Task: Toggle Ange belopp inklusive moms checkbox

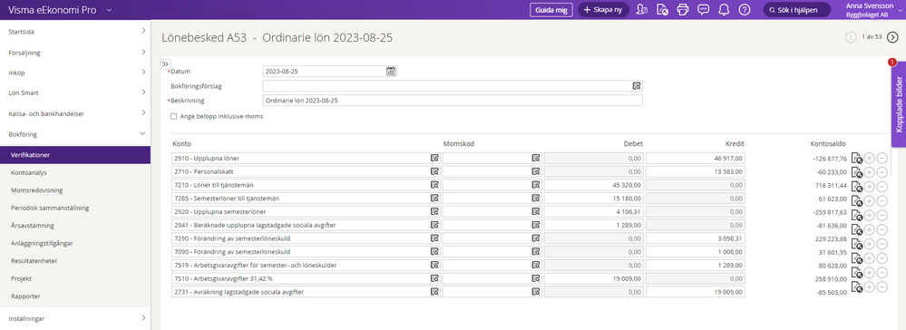Action: pos(173,116)
